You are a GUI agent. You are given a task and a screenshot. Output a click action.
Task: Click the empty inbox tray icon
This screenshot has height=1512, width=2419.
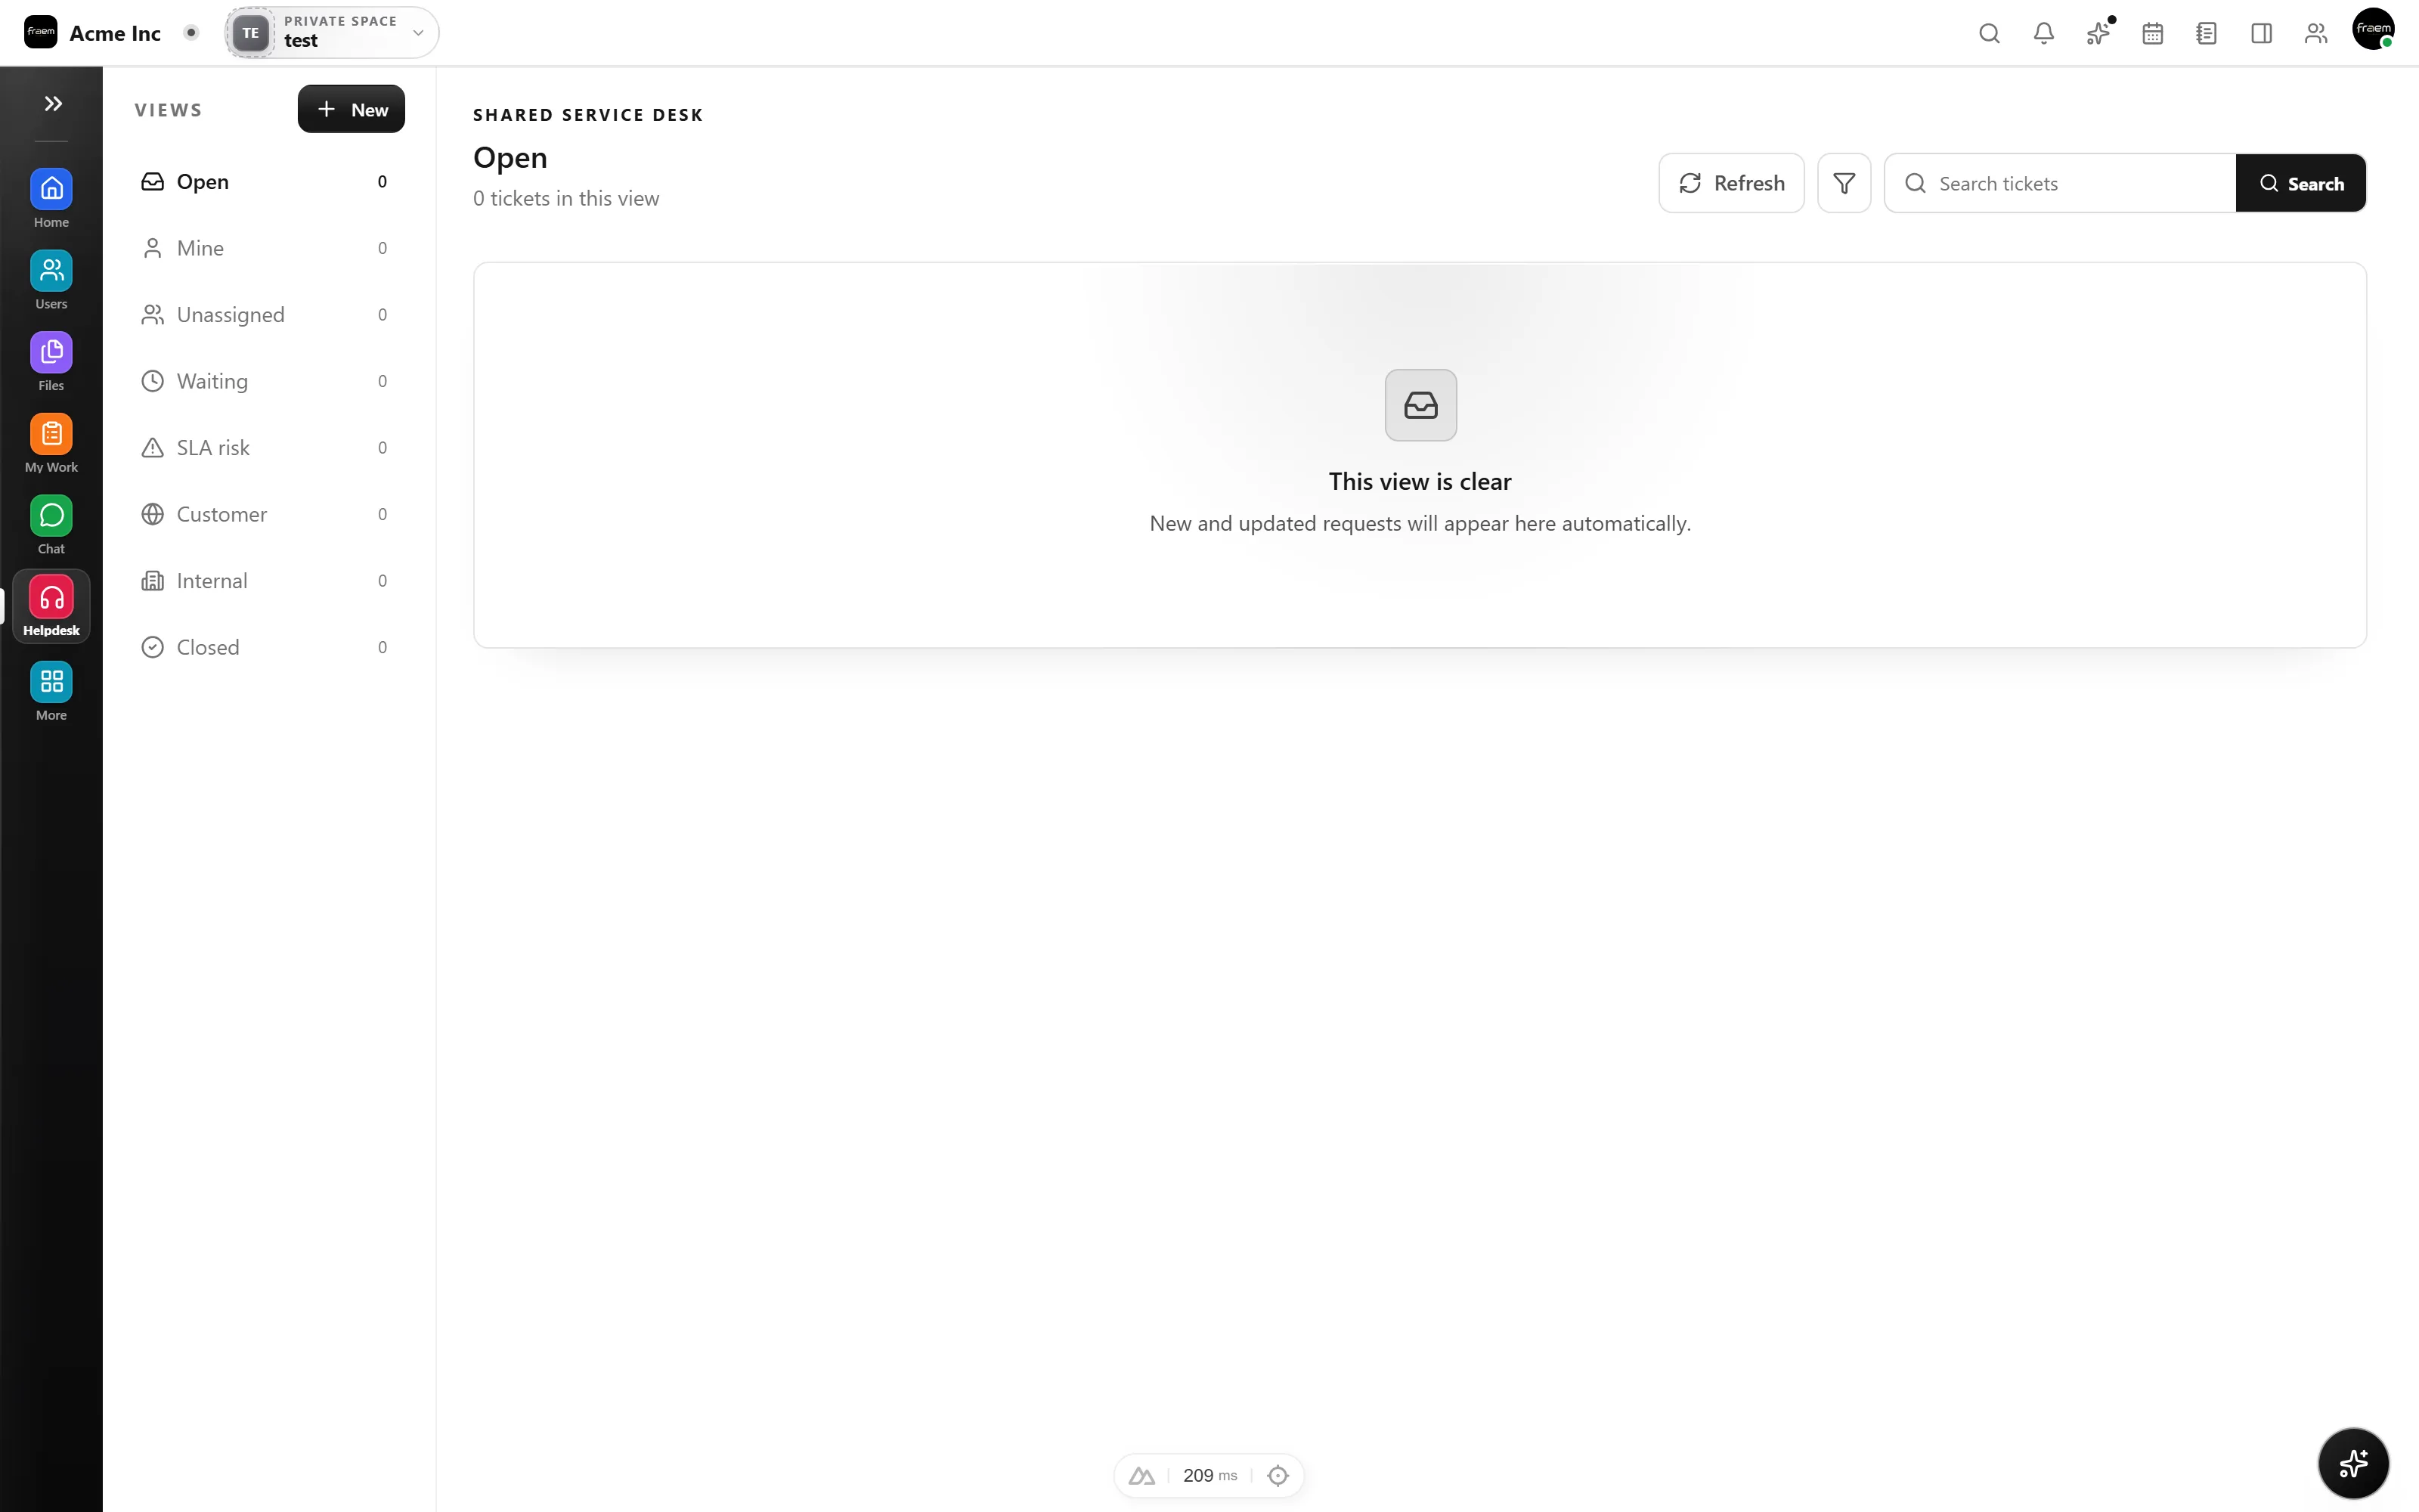tap(1420, 405)
